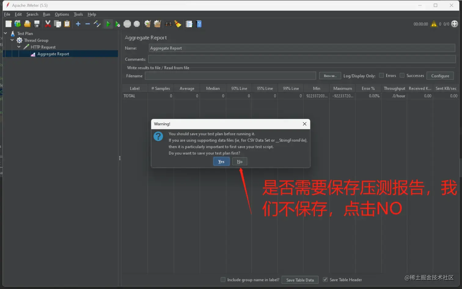462x289 pixels.
Task: Click the Help question-mark book icon
Action: 199,24
